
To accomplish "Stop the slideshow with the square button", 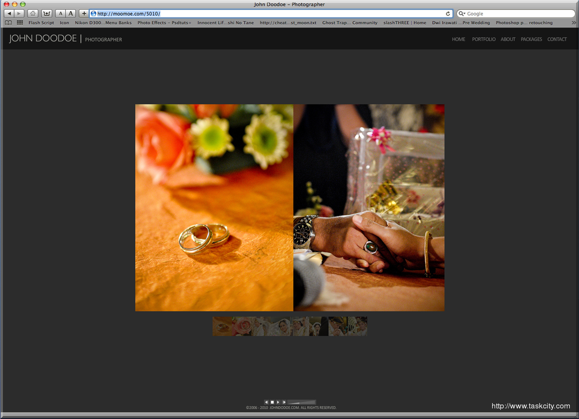I will click(x=272, y=402).
